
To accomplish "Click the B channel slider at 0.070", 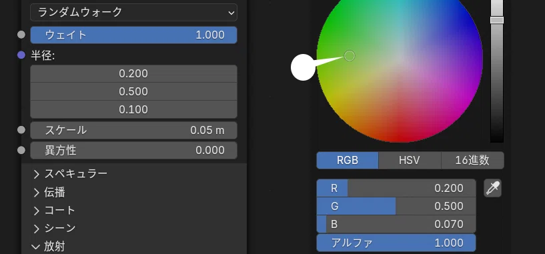I will tap(396, 224).
